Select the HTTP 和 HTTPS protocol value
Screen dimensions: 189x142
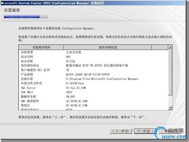point(97,65)
